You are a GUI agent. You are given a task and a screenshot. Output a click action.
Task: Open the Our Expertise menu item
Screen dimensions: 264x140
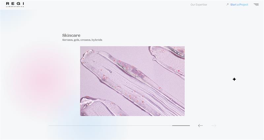click(x=199, y=5)
